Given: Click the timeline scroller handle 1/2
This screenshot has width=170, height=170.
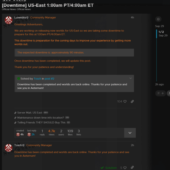Looking at the screenshot, I should point(161,34).
